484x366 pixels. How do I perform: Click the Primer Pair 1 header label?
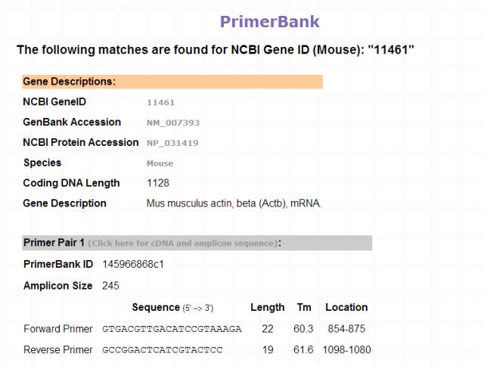pos(54,243)
